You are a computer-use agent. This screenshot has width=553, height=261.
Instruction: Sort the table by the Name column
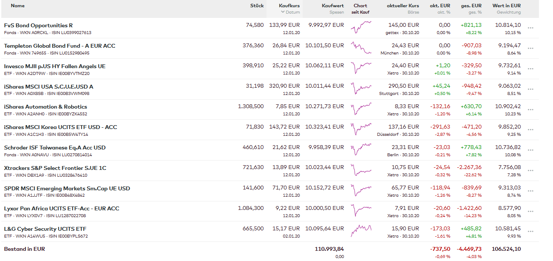(x=17, y=6)
